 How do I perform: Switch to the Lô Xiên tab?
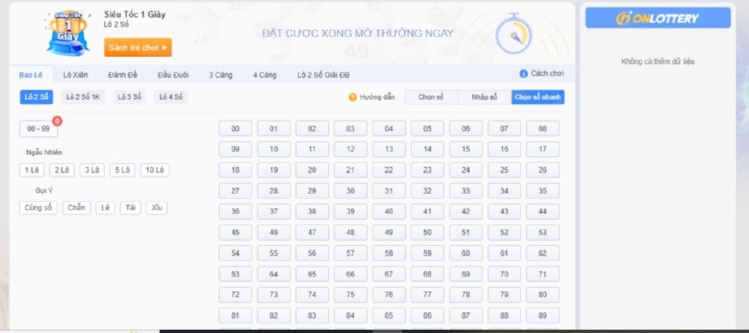pos(75,75)
